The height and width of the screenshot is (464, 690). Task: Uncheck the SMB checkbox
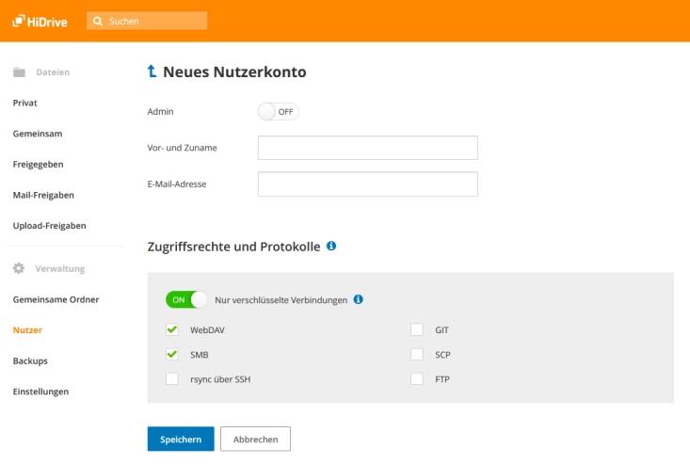(x=172, y=355)
